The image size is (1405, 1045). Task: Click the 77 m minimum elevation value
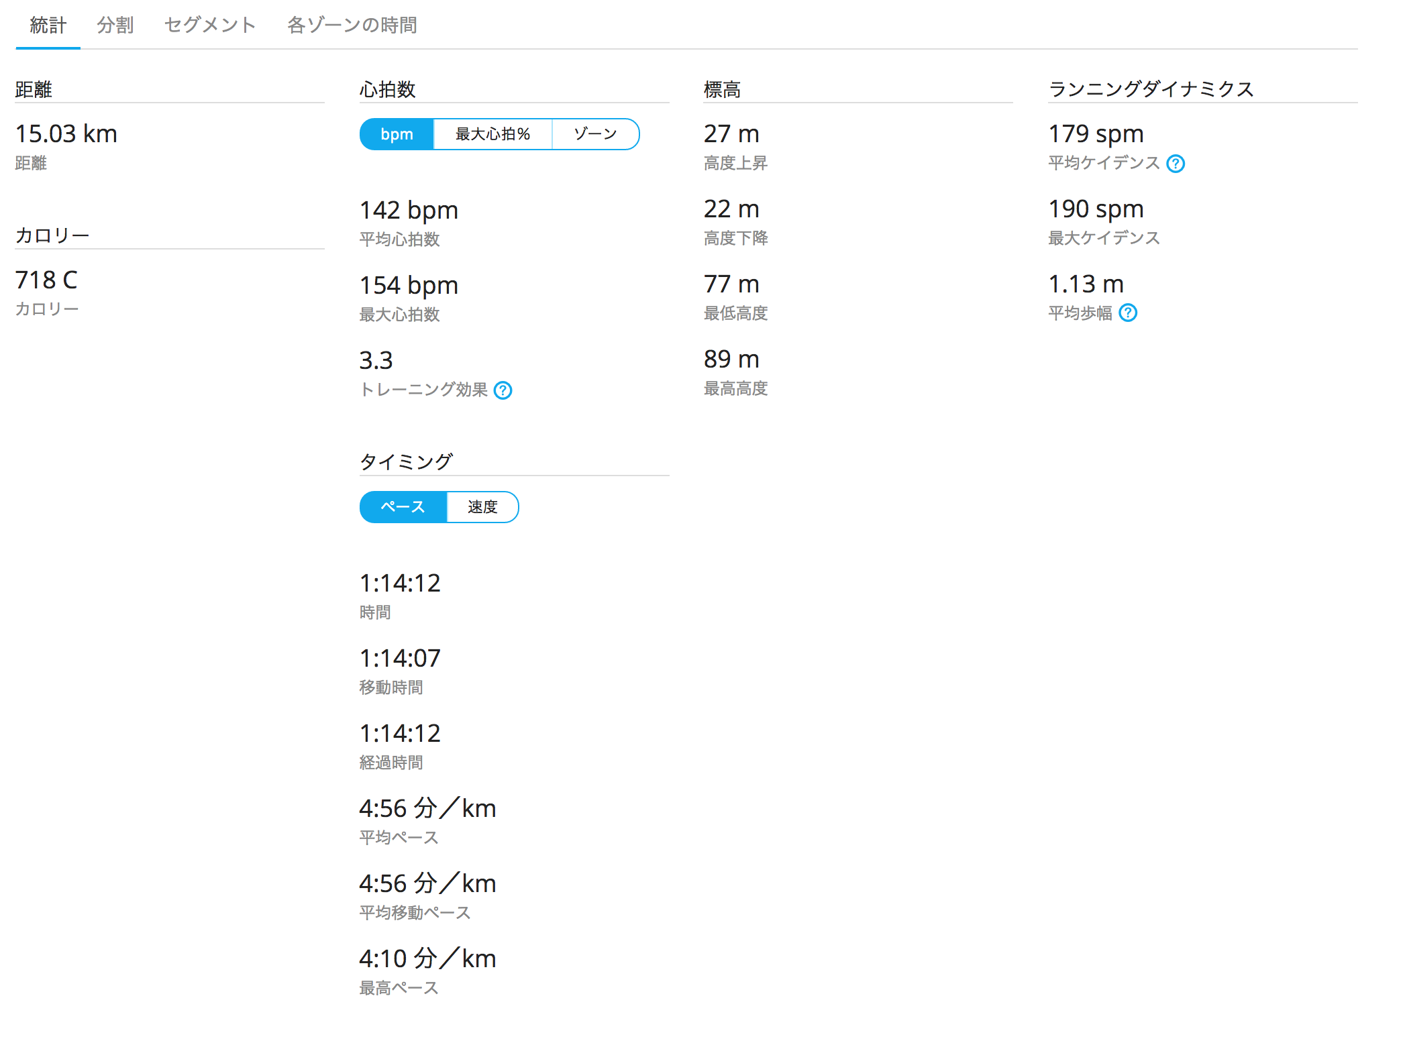[731, 284]
